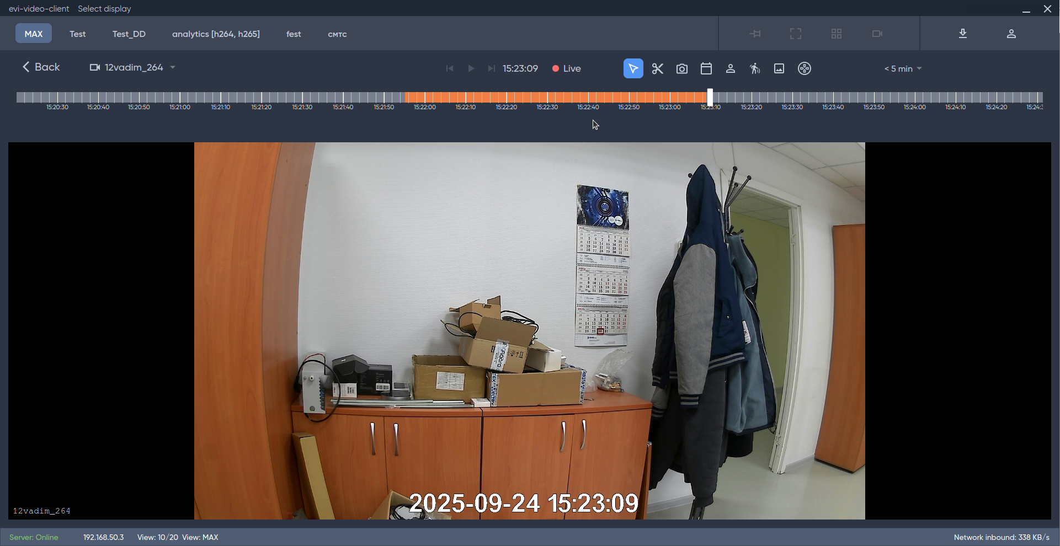Open the user account icon in the top bar
Screen dimensions: 1060x546
[x=1011, y=34]
